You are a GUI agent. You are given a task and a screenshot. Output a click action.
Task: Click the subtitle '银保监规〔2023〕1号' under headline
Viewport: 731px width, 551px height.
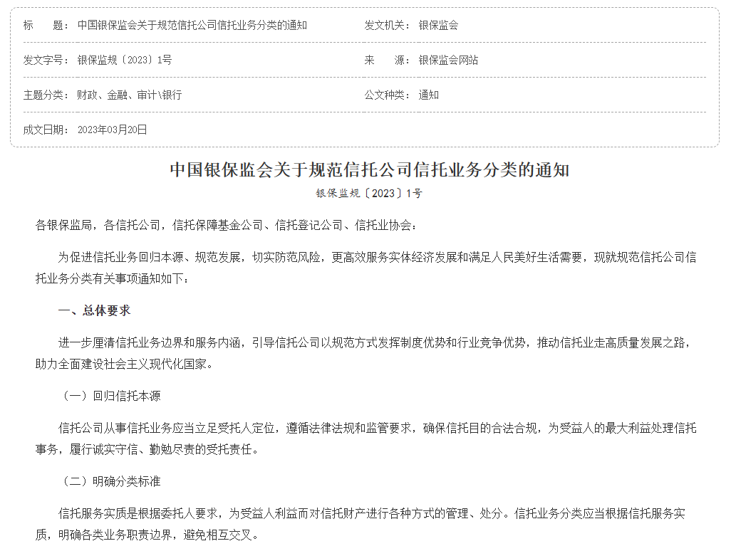(x=369, y=194)
